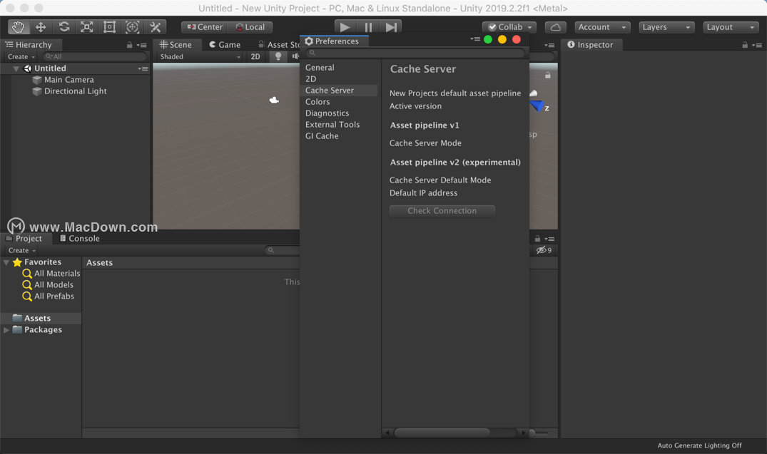767x454 pixels.
Task: Select the Rotate tool
Action: coord(64,27)
